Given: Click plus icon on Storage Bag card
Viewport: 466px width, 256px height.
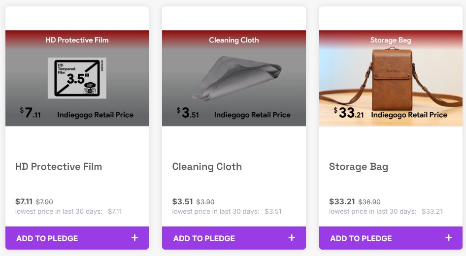Looking at the screenshot, I should tap(448, 238).
